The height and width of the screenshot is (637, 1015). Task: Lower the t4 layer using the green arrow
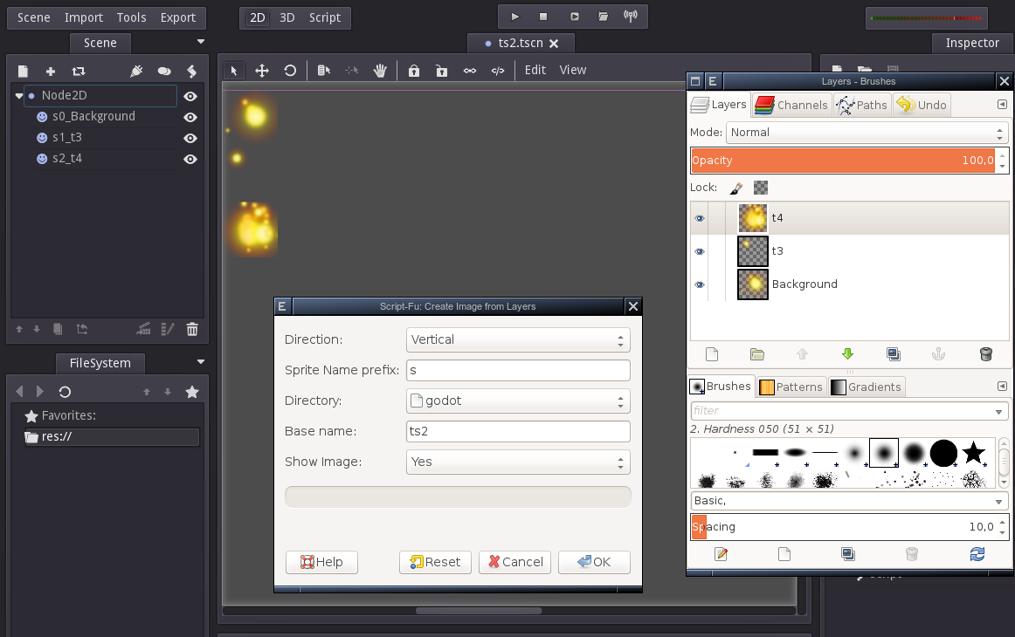coord(847,354)
